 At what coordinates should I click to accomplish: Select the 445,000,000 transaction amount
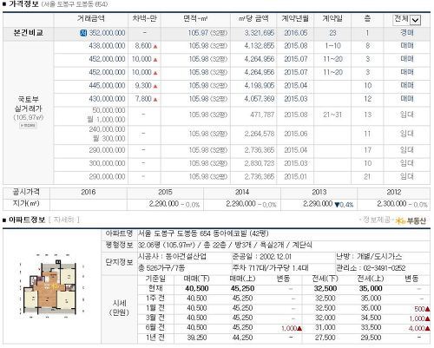pyautogui.click(x=107, y=86)
